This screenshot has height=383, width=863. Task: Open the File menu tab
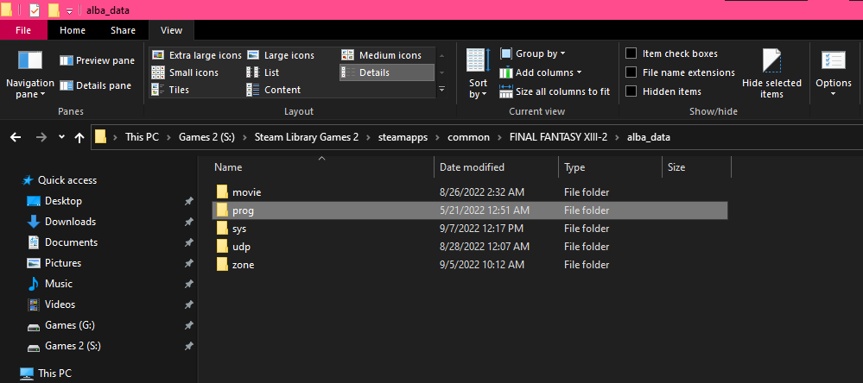tap(24, 30)
